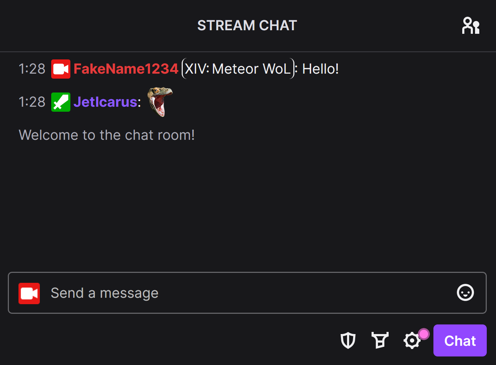The image size is (496, 365).
Task: Click the settings gear's pink notification dot
Action: tap(424, 334)
